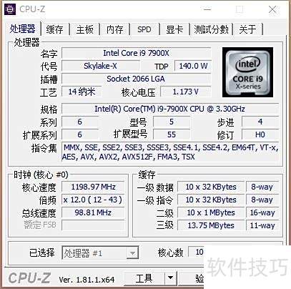Open the 主板 tab
The image size is (291, 289).
pos(85,29)
